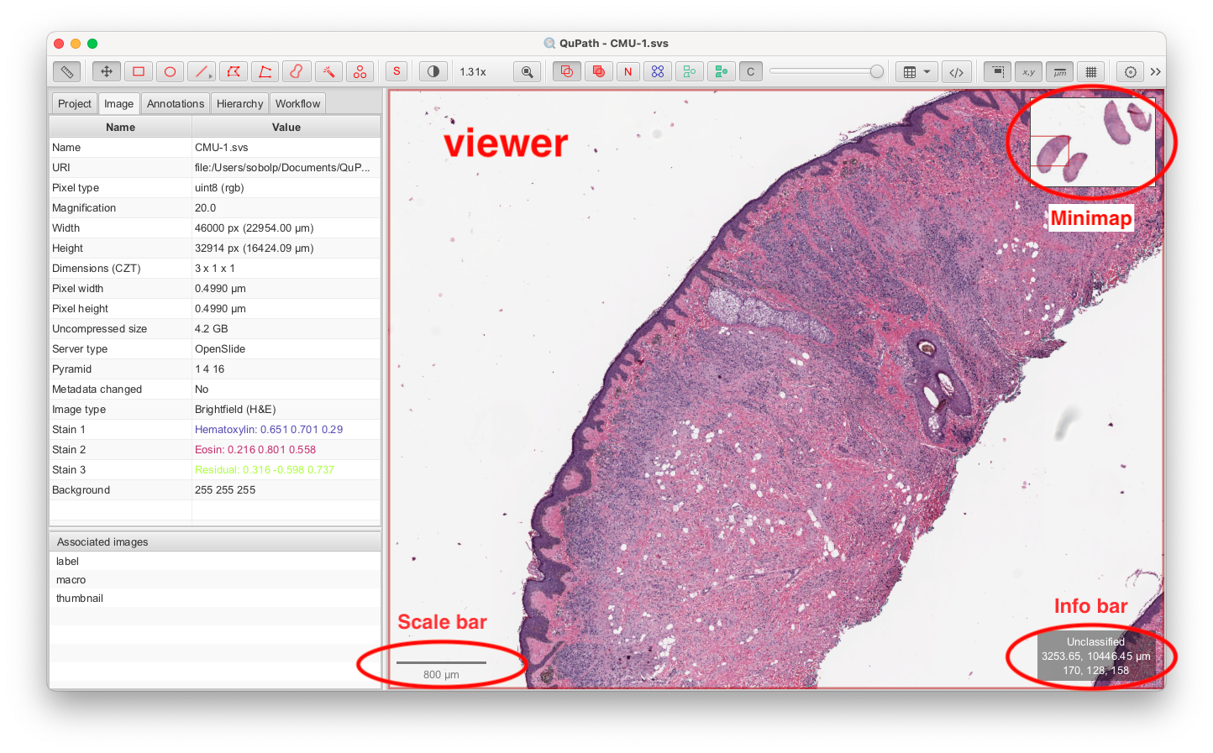The image size is (1213, 753).
Task: Select the Rectangle annotation tool
Action: [x=138, y=71]
